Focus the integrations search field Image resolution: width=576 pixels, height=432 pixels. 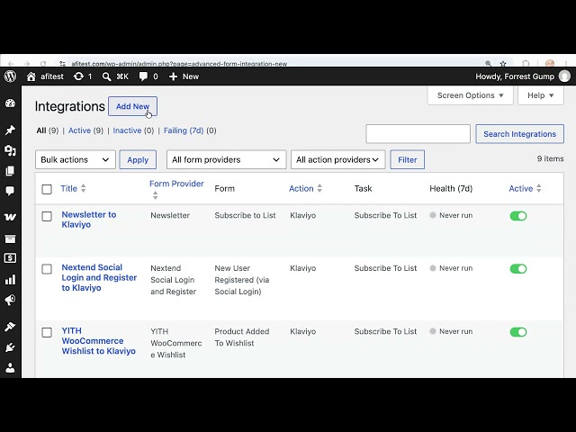click(x=418, y=134)
